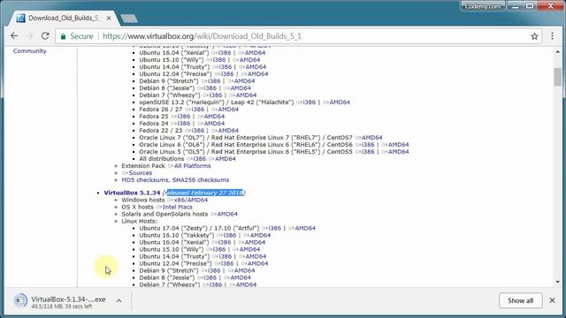Close the downloads bar
Screen dimensions: 566x318
tap(552, 300)
